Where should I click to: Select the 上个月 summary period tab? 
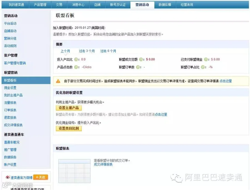pos(65,51)
